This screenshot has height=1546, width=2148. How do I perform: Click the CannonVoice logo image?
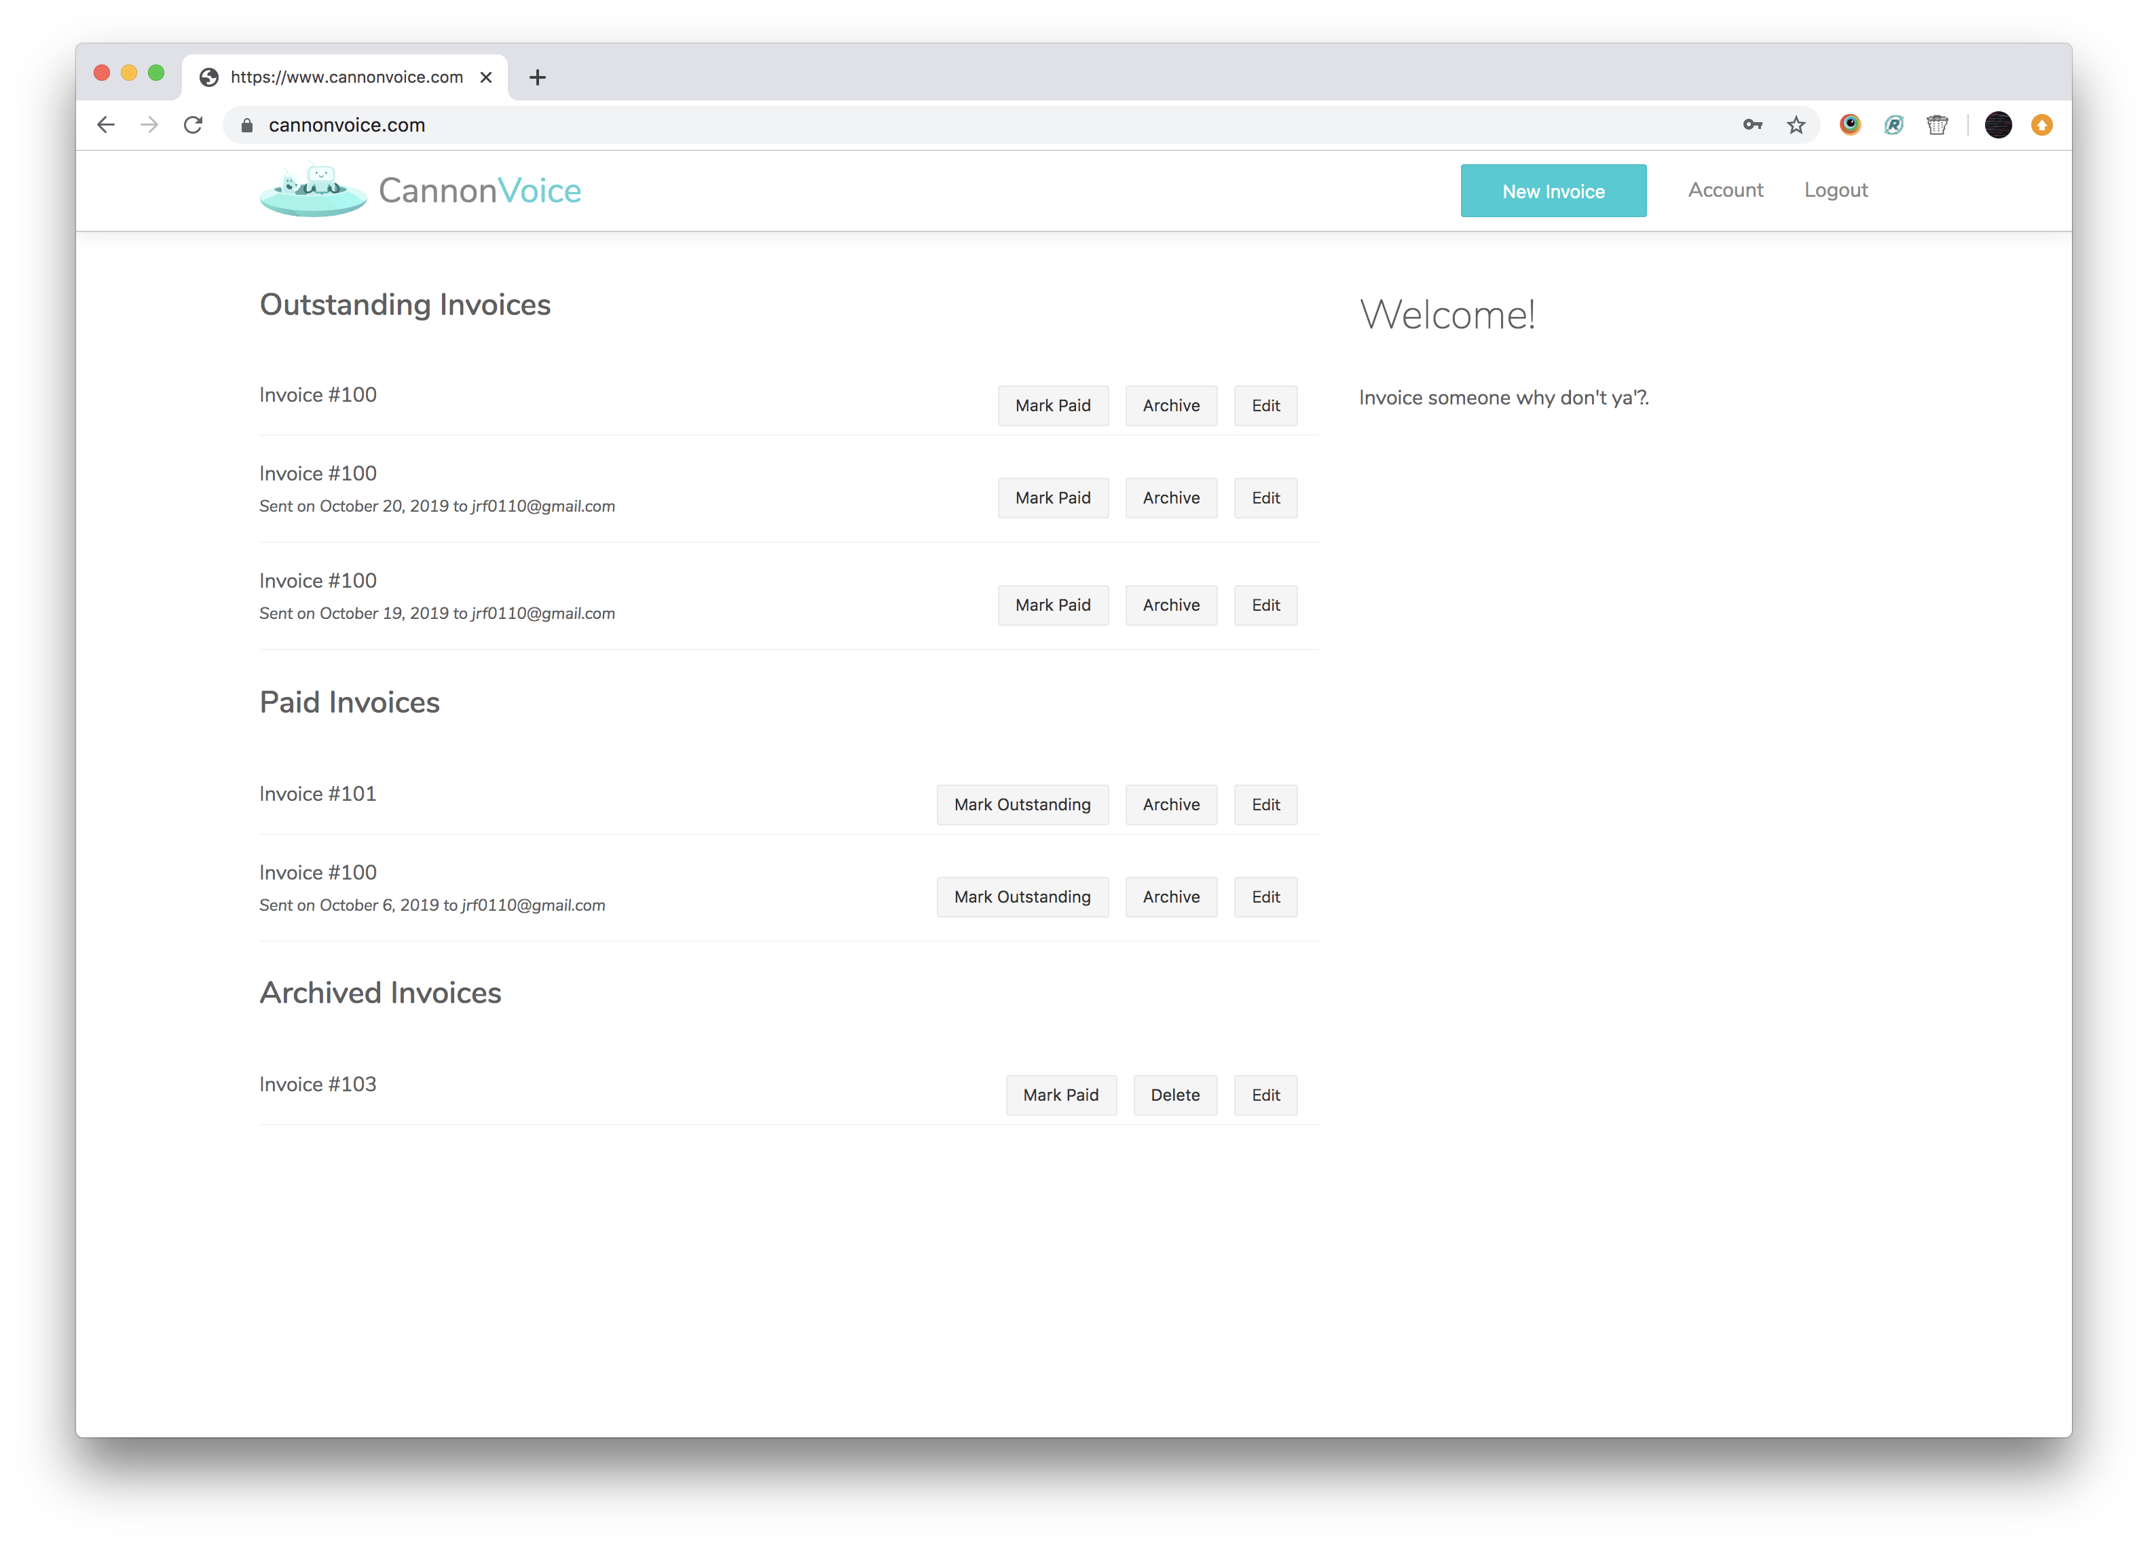click(314, 190)
